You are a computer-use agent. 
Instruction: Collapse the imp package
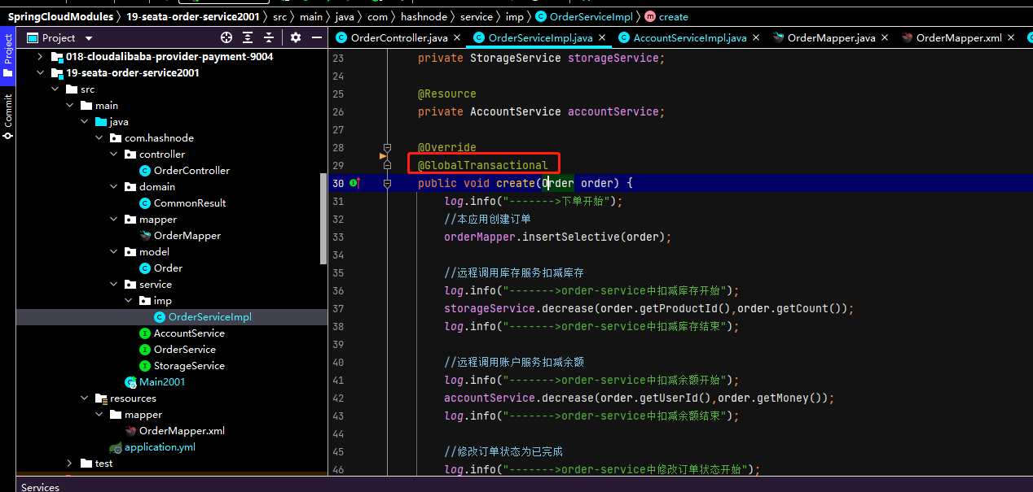click(129, 301)
